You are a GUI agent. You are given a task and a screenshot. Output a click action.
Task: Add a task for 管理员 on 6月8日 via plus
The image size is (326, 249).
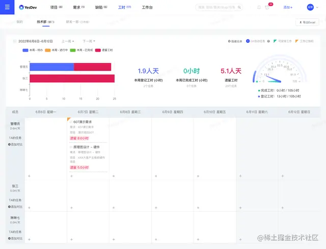[114, 176]
